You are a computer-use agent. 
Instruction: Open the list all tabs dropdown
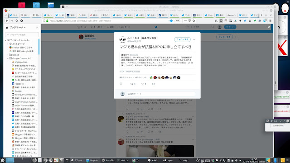pos(271,15)
